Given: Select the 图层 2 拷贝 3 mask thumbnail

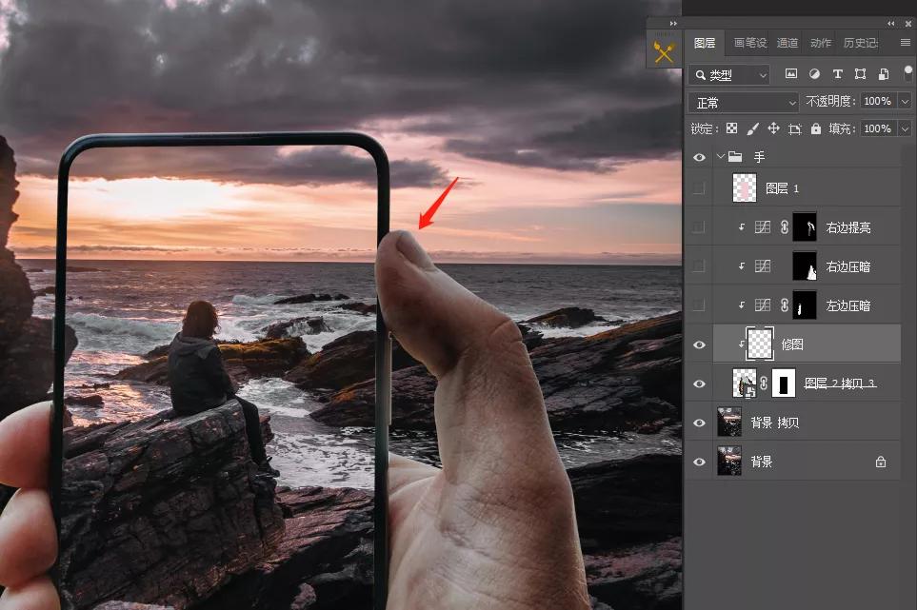Looking at the screenshot, I should click(783, 384).
